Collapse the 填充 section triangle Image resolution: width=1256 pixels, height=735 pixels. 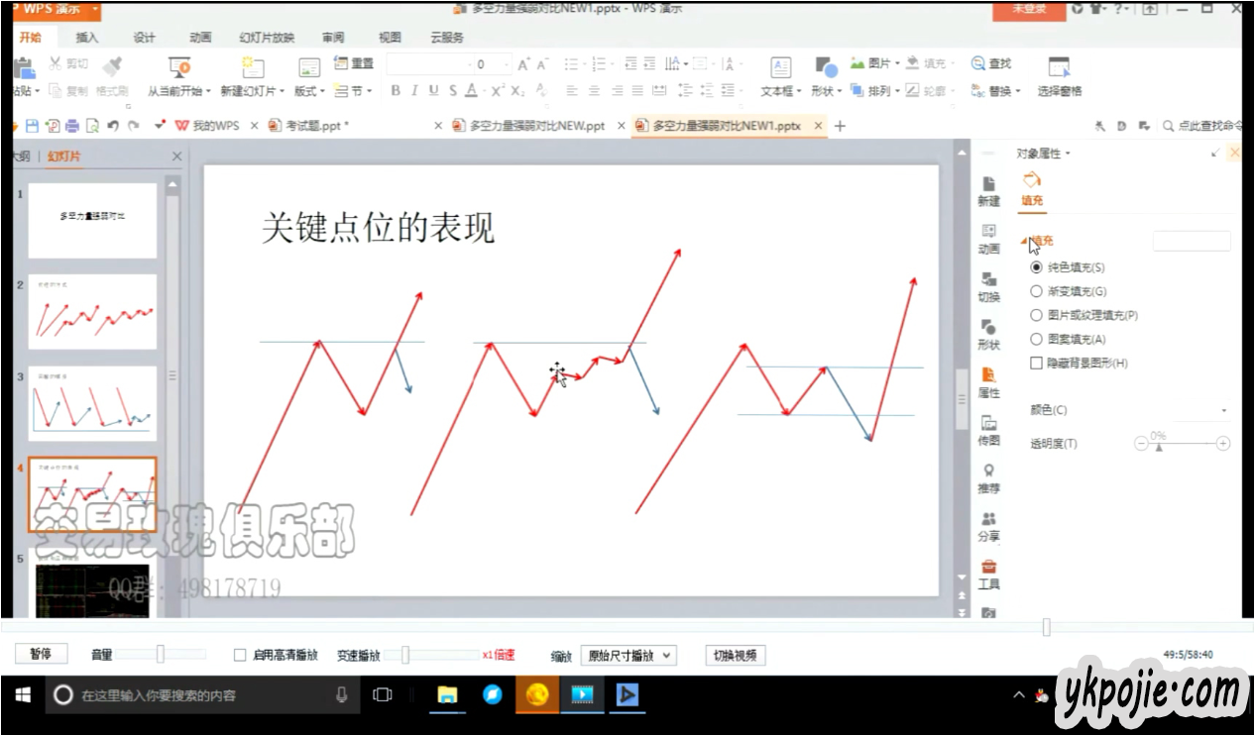[1024, 241]
